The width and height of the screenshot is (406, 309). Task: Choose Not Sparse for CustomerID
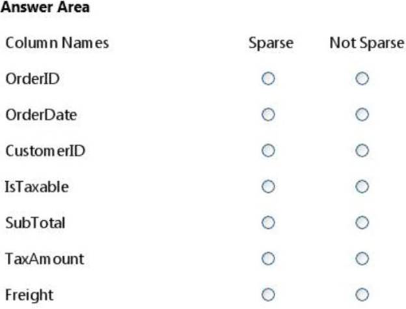362,151
